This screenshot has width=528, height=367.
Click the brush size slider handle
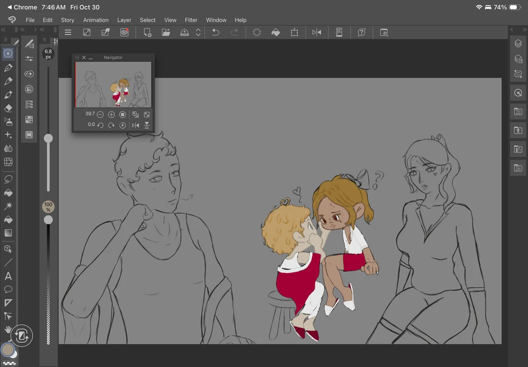tap(48, 138)
